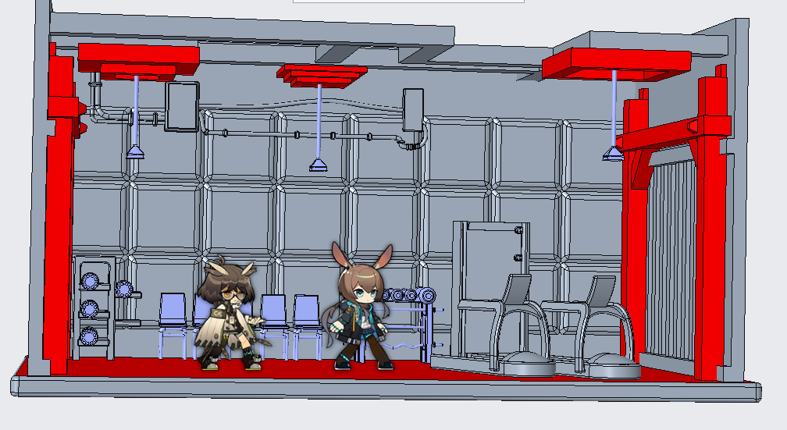The image size is (787, 430).
Task: Select the red floor surface
Action: click(301, 369)
